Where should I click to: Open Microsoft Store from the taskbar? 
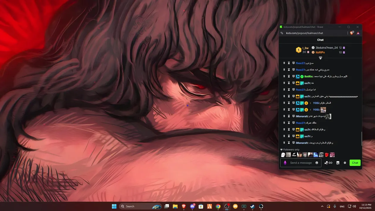201,206
